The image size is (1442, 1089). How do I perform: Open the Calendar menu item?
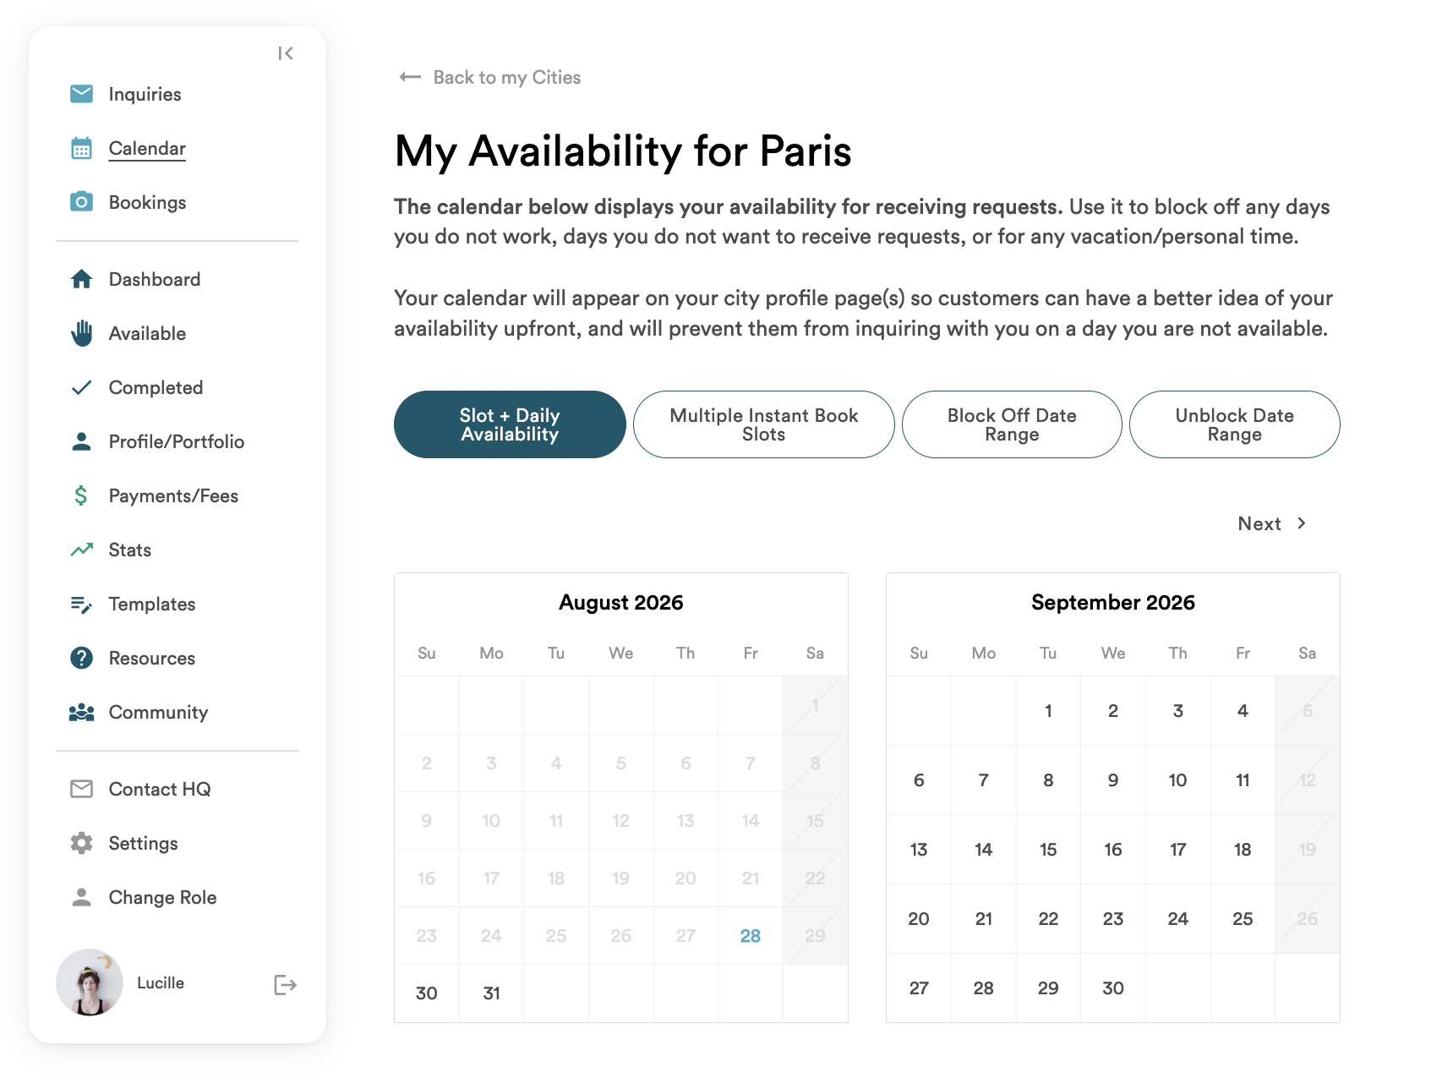pyautogui.click(x=147, y=148)
